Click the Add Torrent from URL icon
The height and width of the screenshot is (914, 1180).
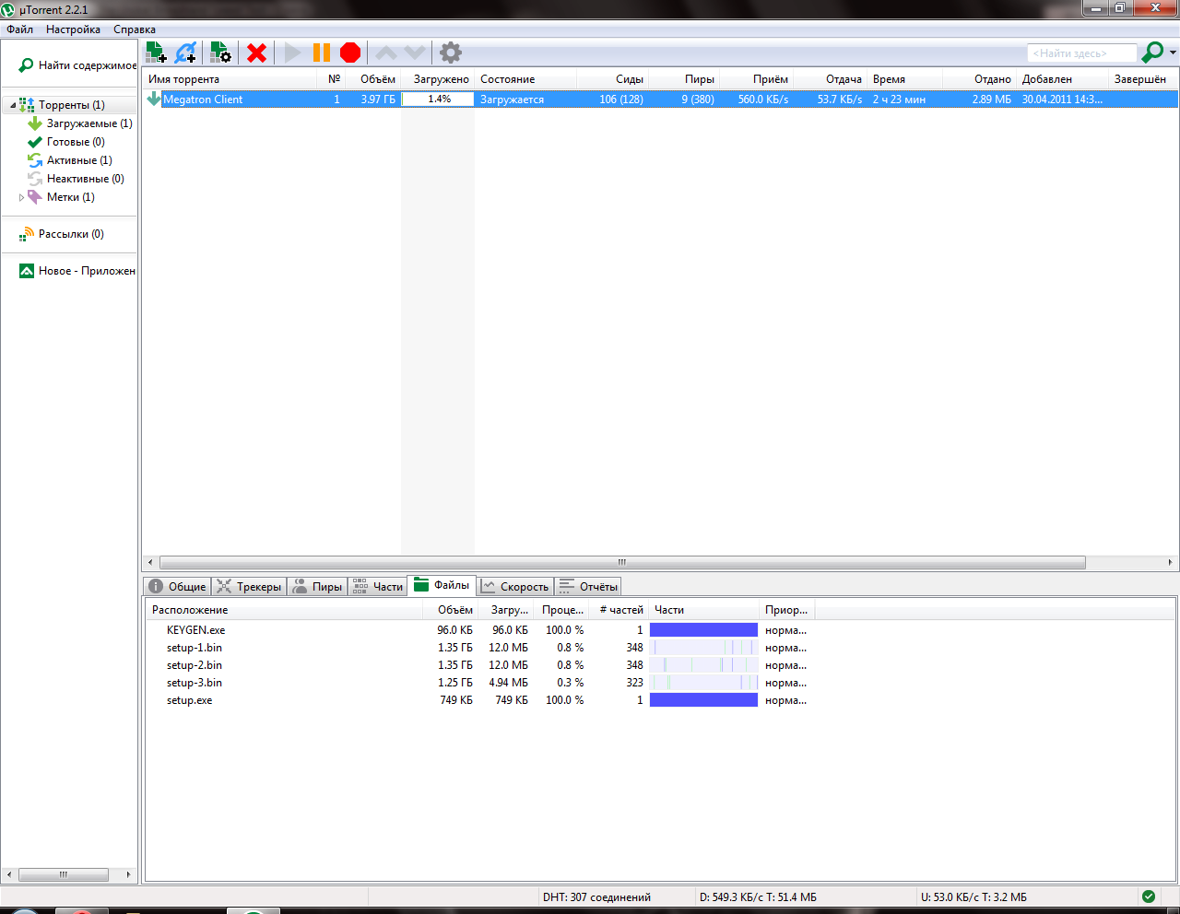(185, 53)
